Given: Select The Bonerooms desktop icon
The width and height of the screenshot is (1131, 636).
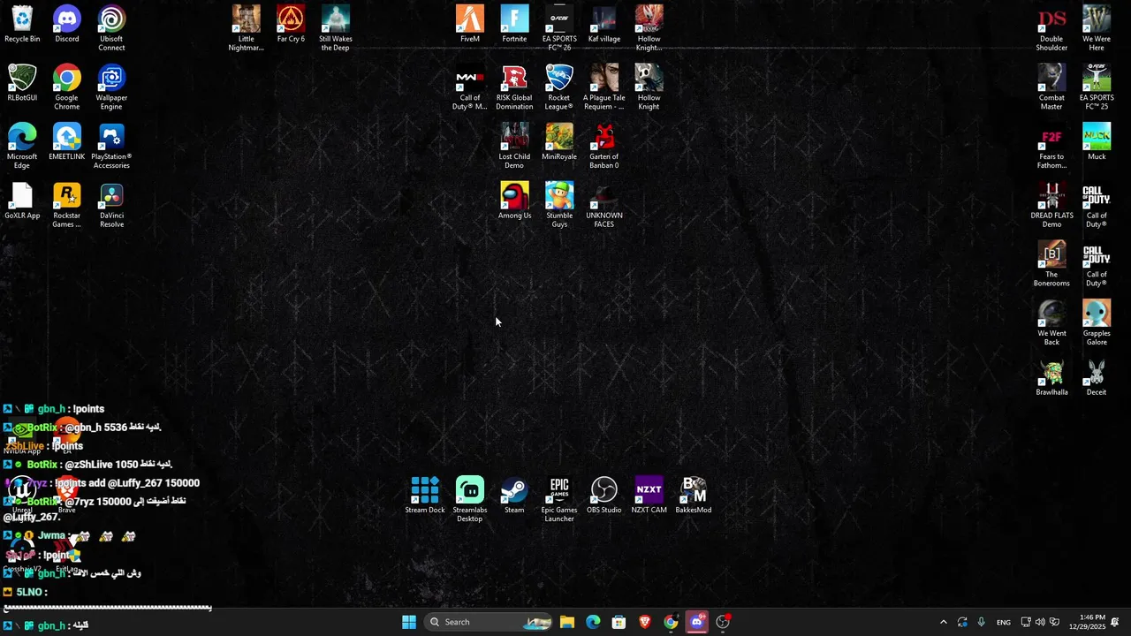Looking at the screenshot, I should [x=1051, y=263].
